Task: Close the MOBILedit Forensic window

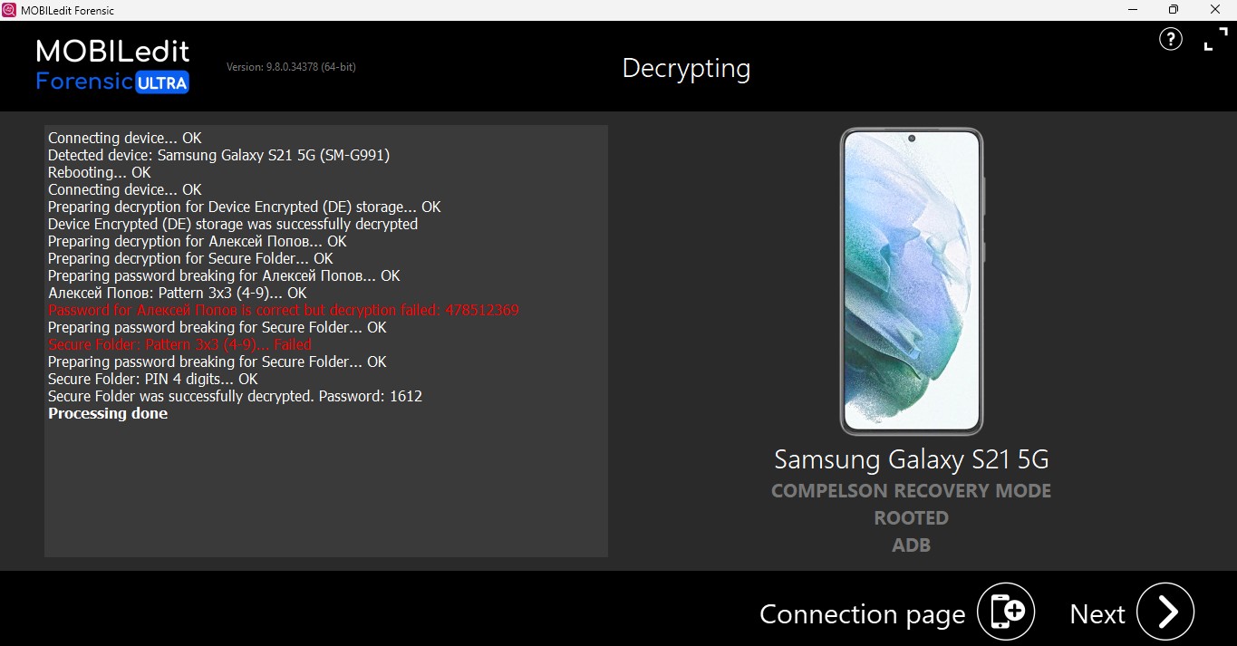Action: pos(1215,10)
